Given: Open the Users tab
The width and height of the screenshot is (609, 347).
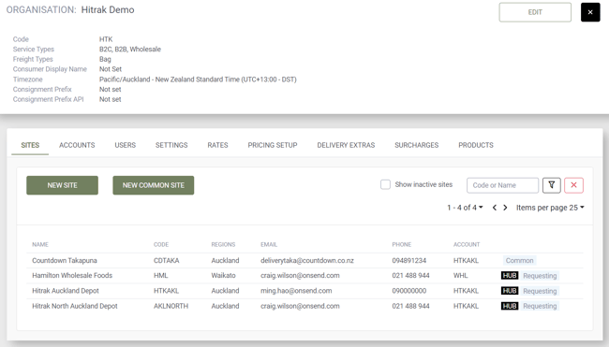Looking at the screenshot, I should pos(125,145).
